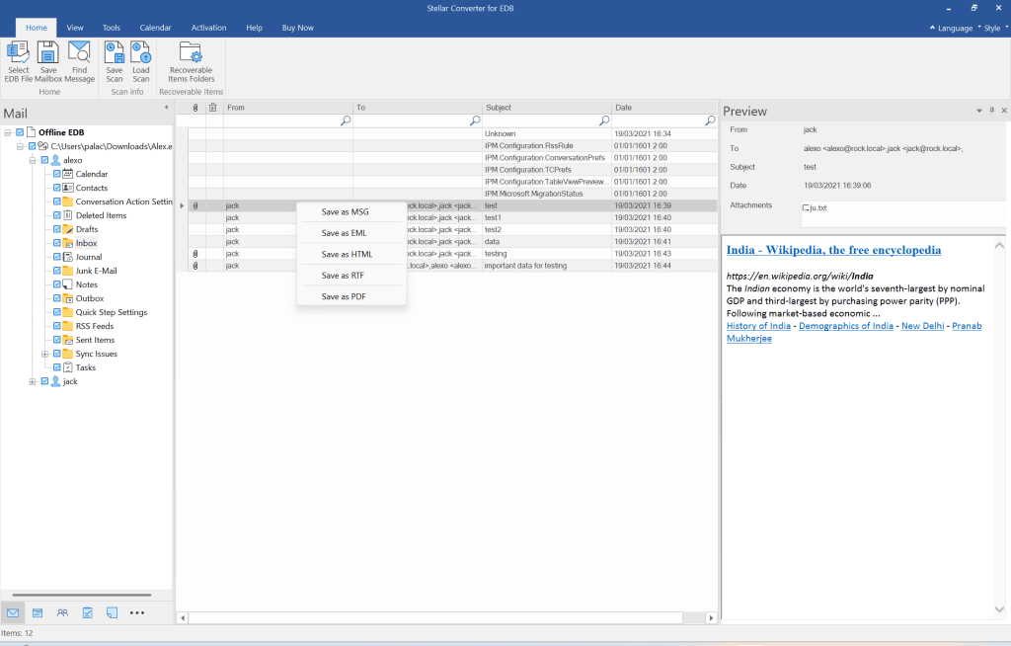Sort messages by the Subject column header

[547, 108]
